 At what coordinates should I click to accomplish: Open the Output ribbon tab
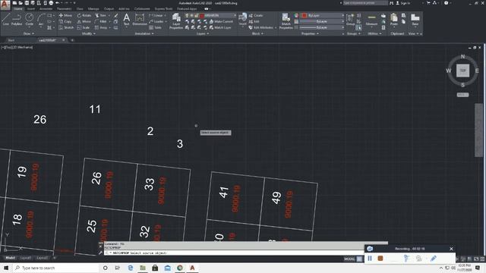pyautogui.click(x=109, y=8)
